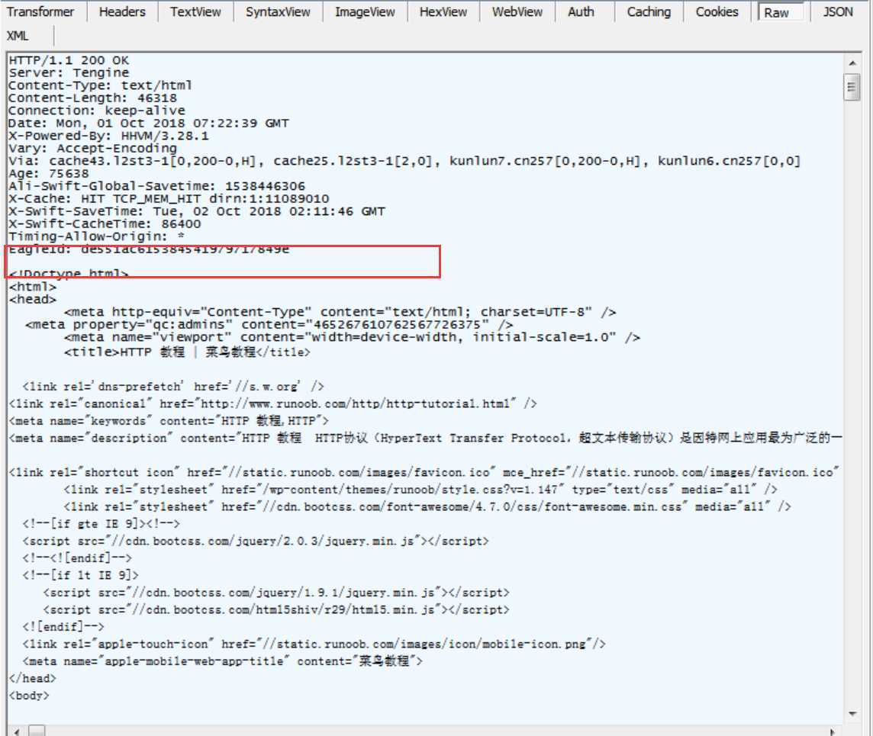873x736 pixels.
Task: Click the 'style.css?v=1.147' stylesheet line
Action: coord(420,490)
